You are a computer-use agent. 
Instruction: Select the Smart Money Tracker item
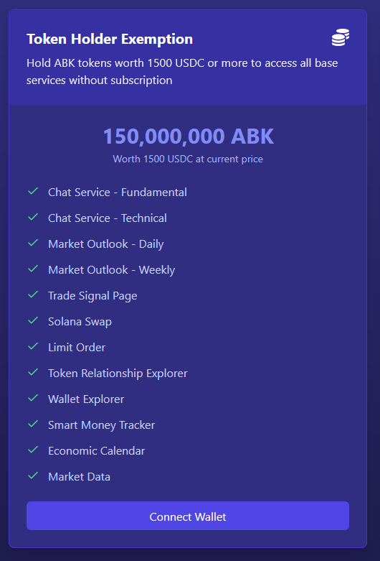click(x=101, y=425)
